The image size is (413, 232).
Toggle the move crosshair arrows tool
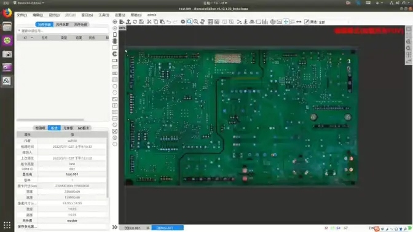tap(286, 22)
